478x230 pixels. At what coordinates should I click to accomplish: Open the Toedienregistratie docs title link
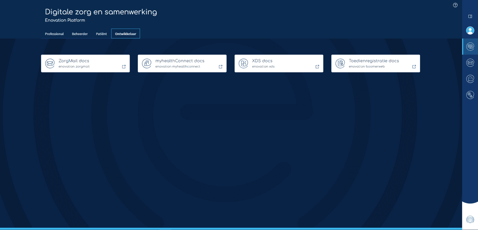(x=374, y=61)
